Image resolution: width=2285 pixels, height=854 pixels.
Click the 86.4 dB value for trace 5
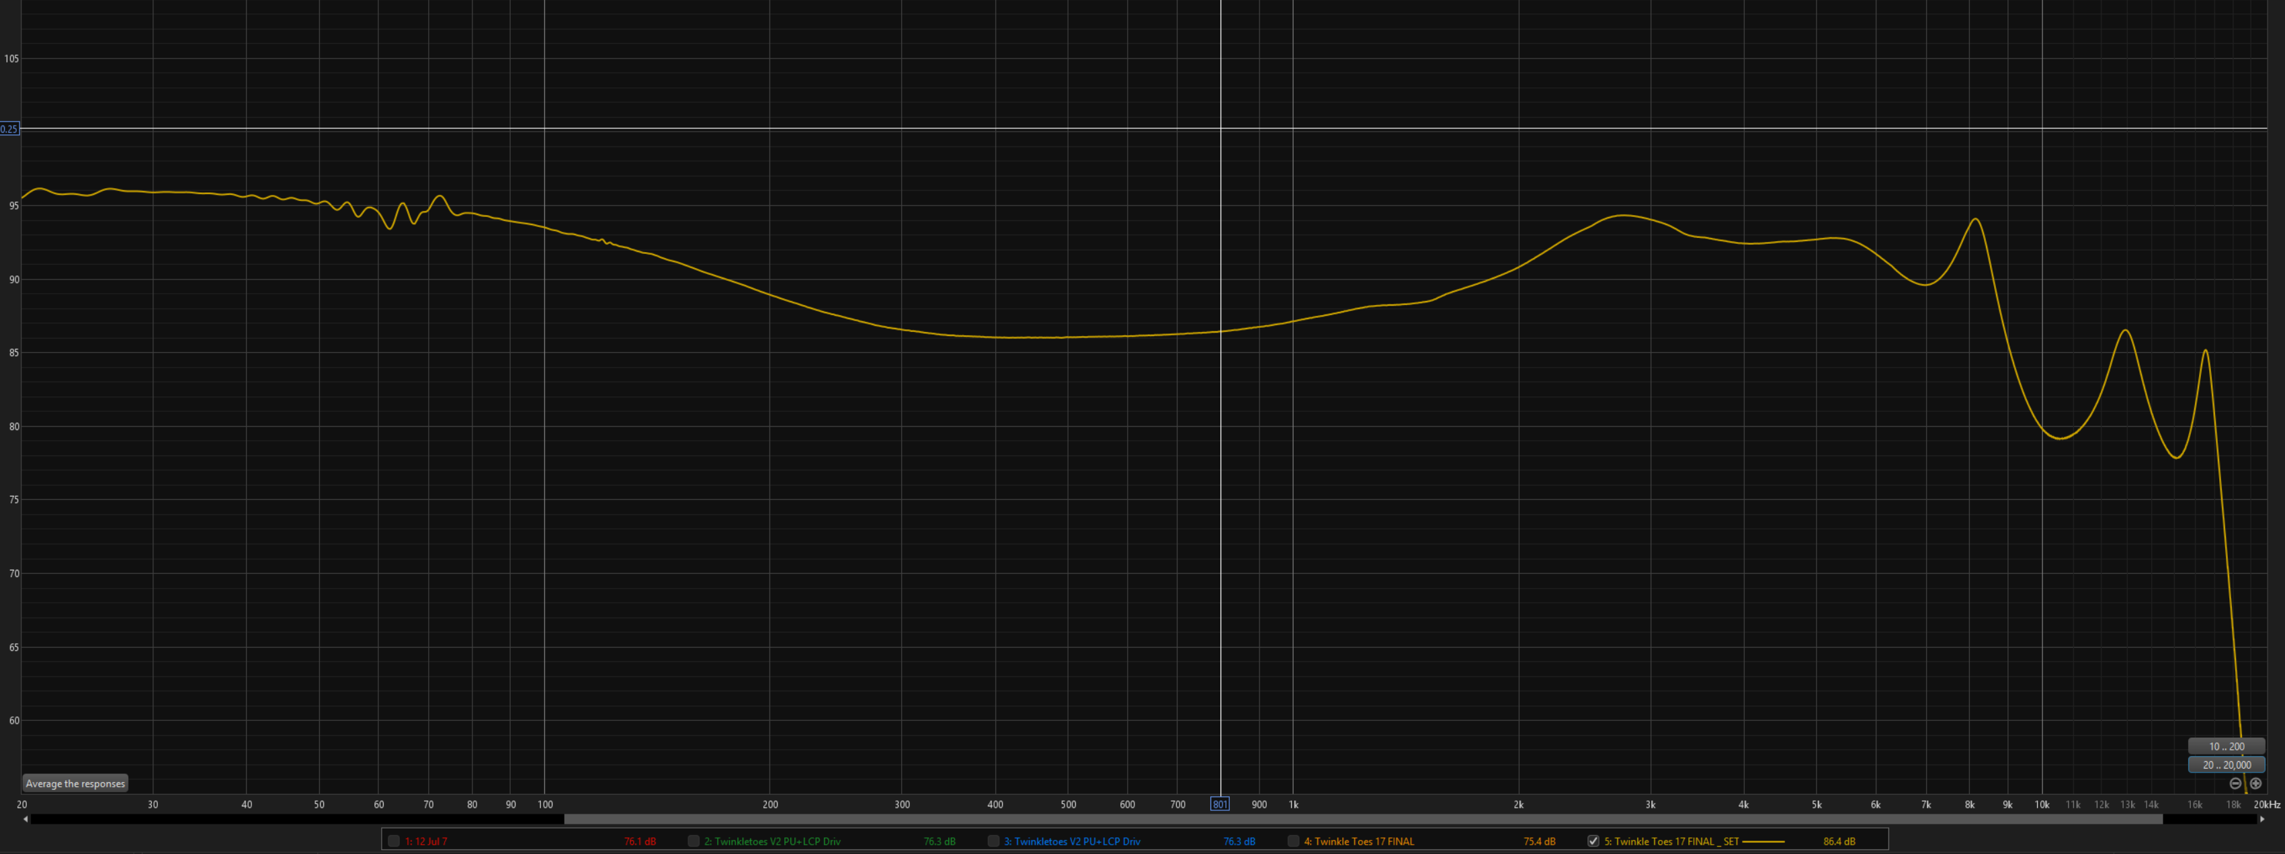(x=1839, y=842)
